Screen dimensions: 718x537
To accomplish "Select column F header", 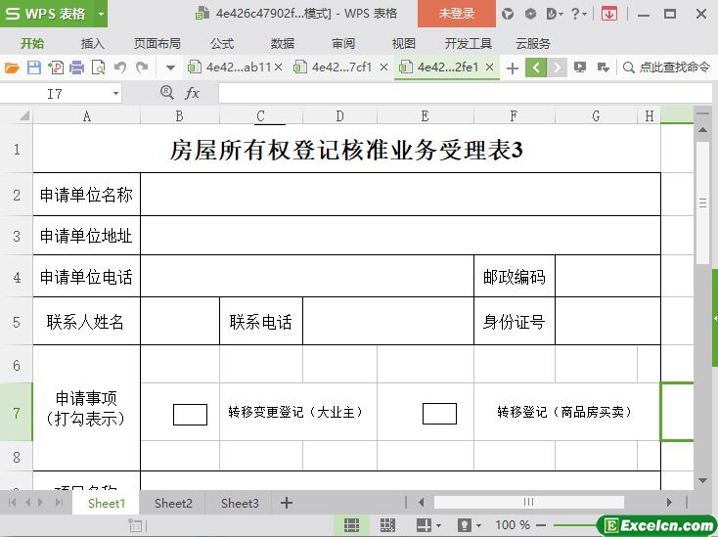I will point(515,115).
